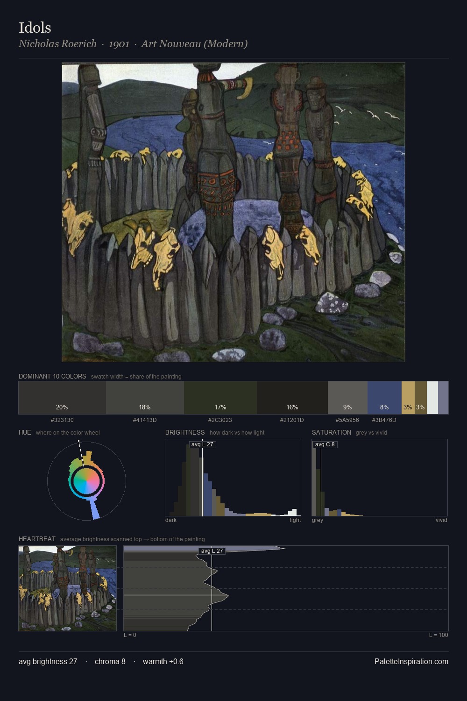Select the 17% dark green swatch #2C3023
Image resolution: width=467 pixels, height=701 pixels.
point(220,398)
